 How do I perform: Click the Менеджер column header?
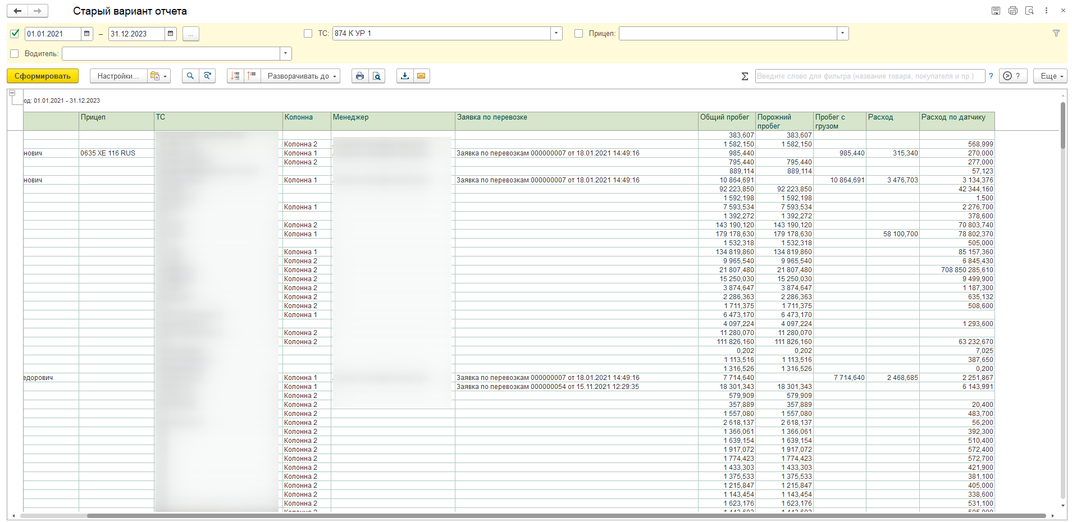pos(393,121)
